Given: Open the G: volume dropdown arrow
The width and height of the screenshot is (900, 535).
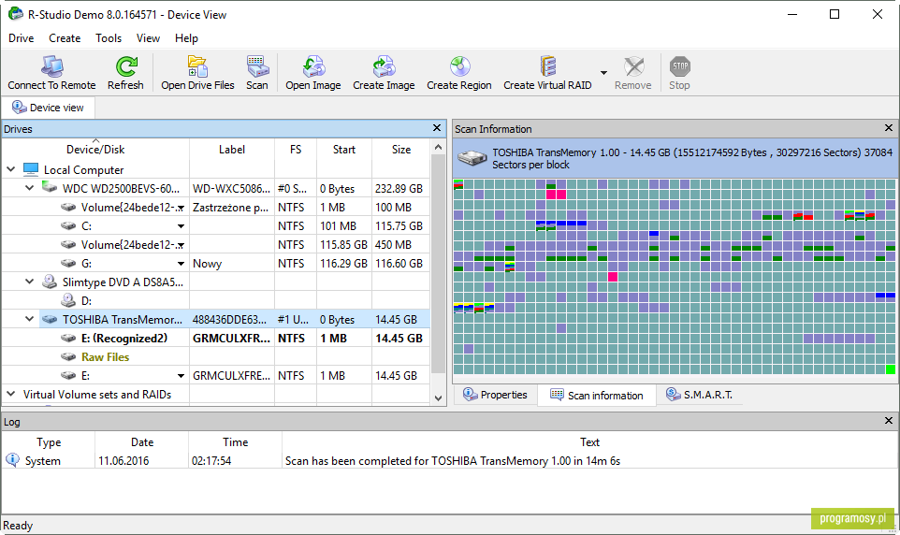Looking at the screenshot, I should 181,264.
